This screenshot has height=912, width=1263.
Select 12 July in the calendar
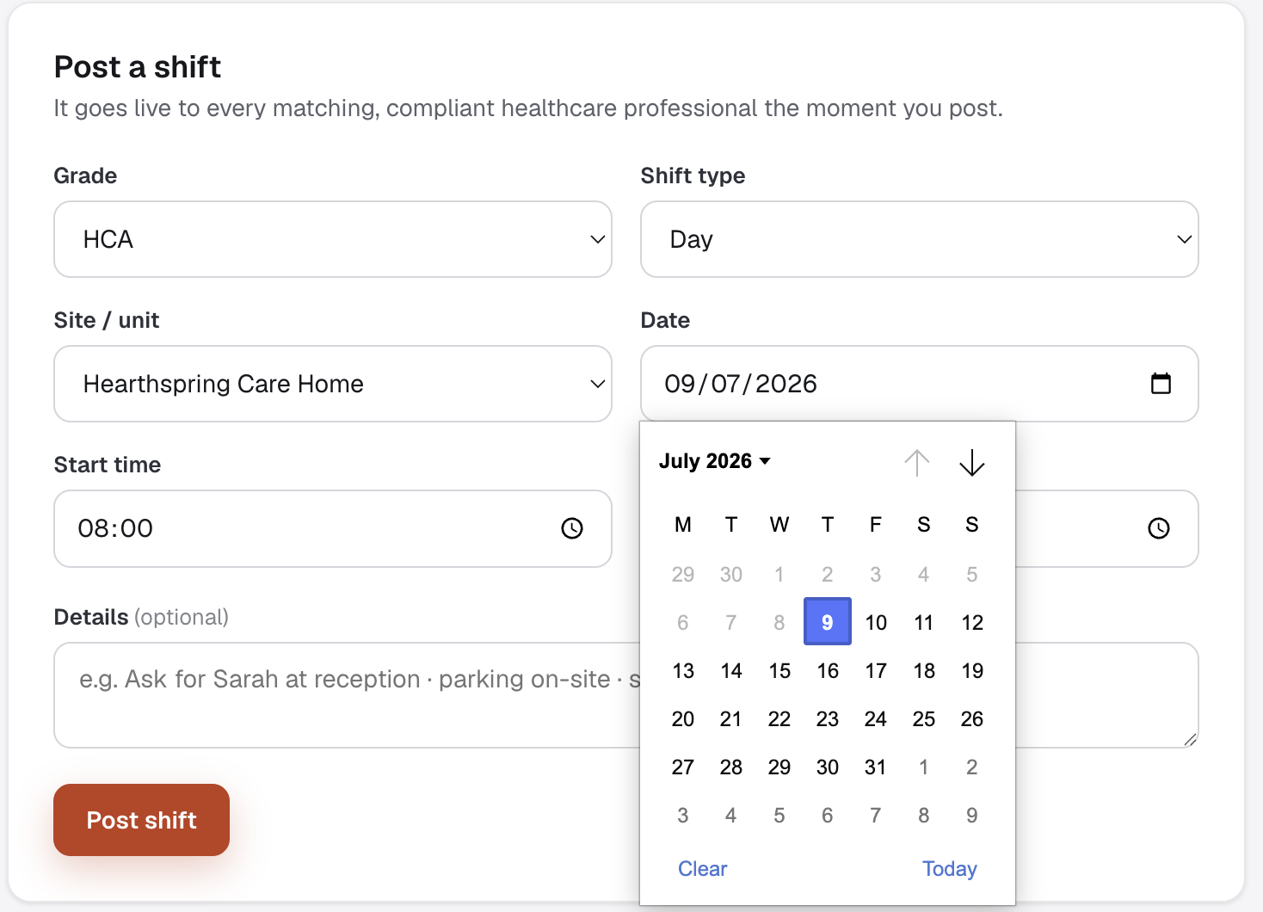click(972, 622)
